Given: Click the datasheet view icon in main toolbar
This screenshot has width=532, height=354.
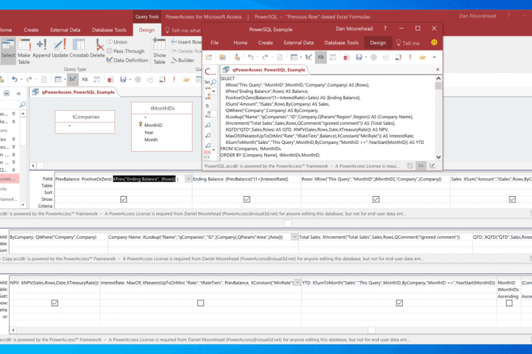Looking at the screenshot, I should pyautogui.click(x=58, y=79).
